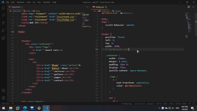Open notifications bell in status bar

(194, 104)
